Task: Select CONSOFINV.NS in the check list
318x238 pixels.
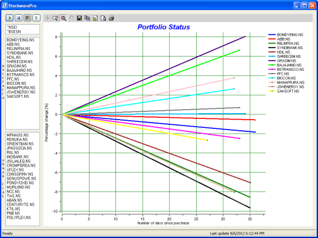Action: pos(20,174)
